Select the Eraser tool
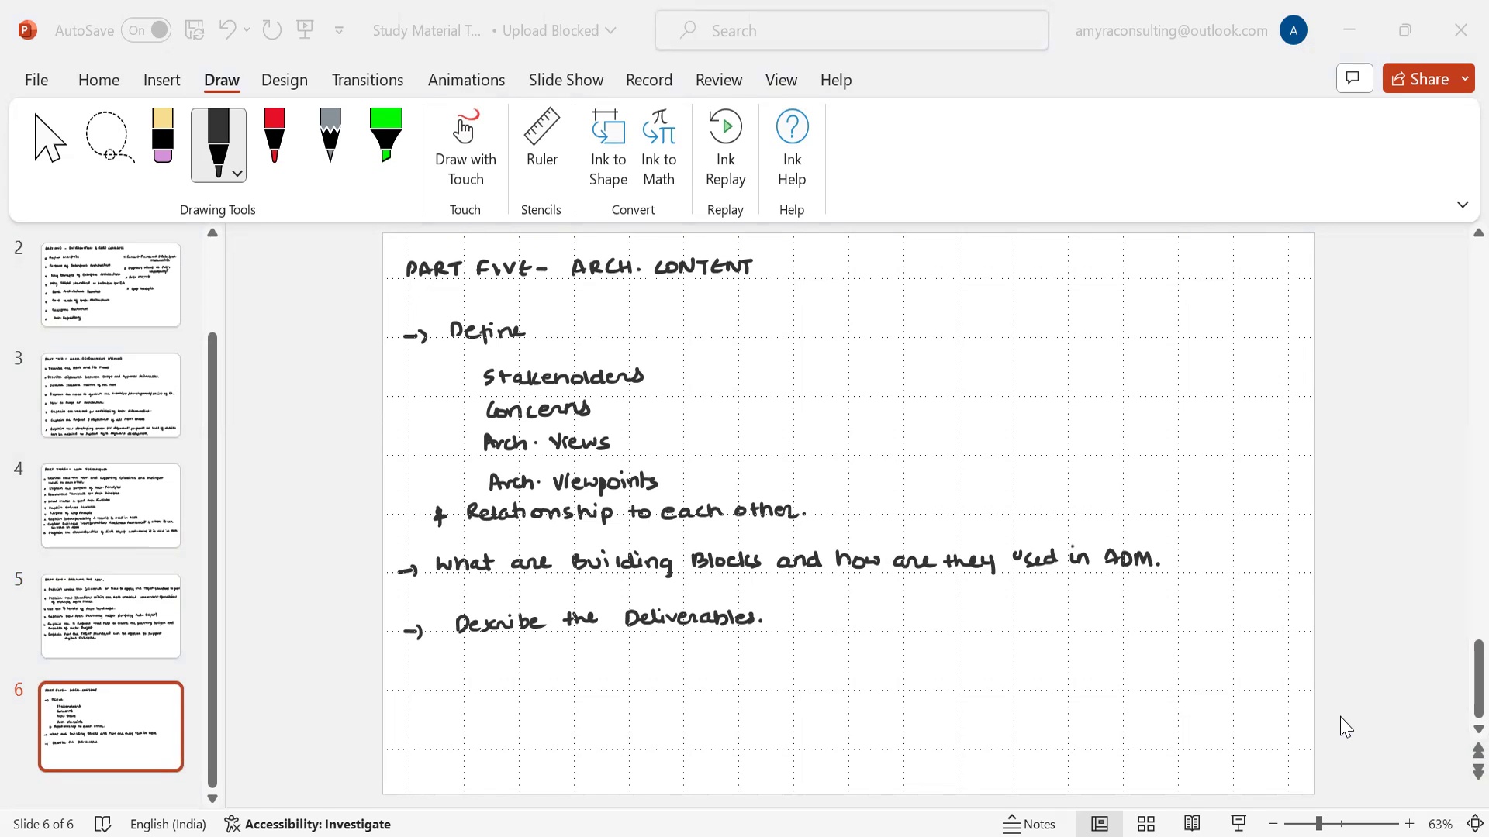 162,136
